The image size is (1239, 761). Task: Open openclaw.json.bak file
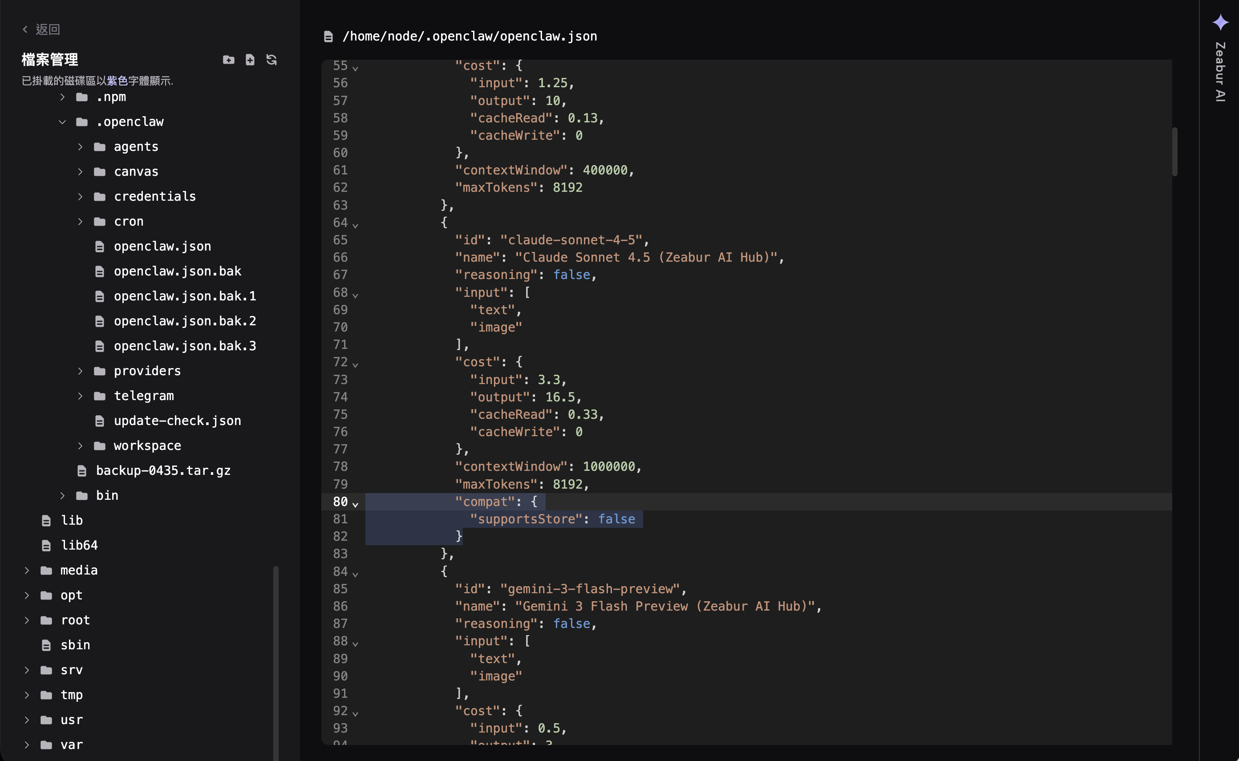177,271
